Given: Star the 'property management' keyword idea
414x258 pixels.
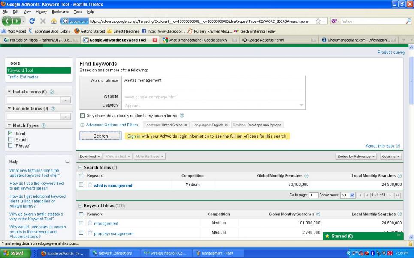Looking at the screenshot, I should tap(90, 233).
